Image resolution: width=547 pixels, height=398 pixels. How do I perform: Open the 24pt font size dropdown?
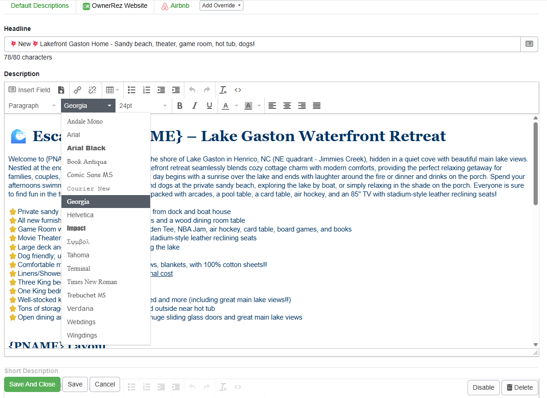143,106
